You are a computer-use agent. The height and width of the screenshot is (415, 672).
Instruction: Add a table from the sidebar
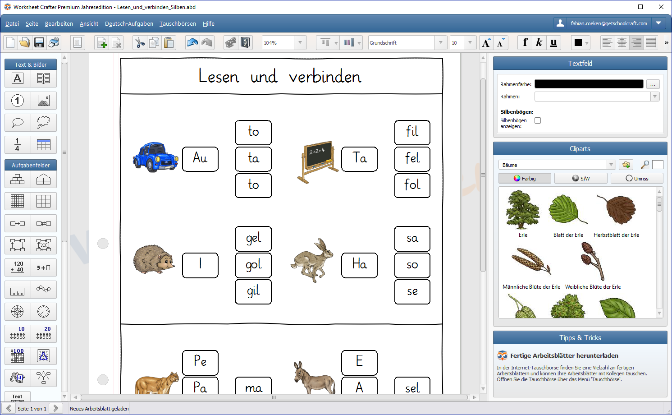(44, 145)
